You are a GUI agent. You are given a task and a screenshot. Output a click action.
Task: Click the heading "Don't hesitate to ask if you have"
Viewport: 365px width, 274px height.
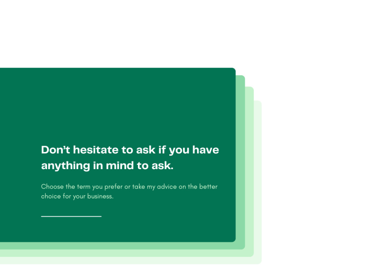pyautogui.click(x=130, y=150)
